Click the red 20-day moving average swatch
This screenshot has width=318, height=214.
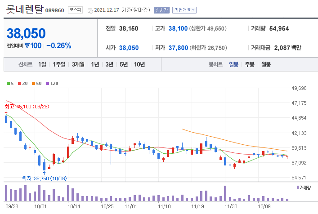(20, 84)
